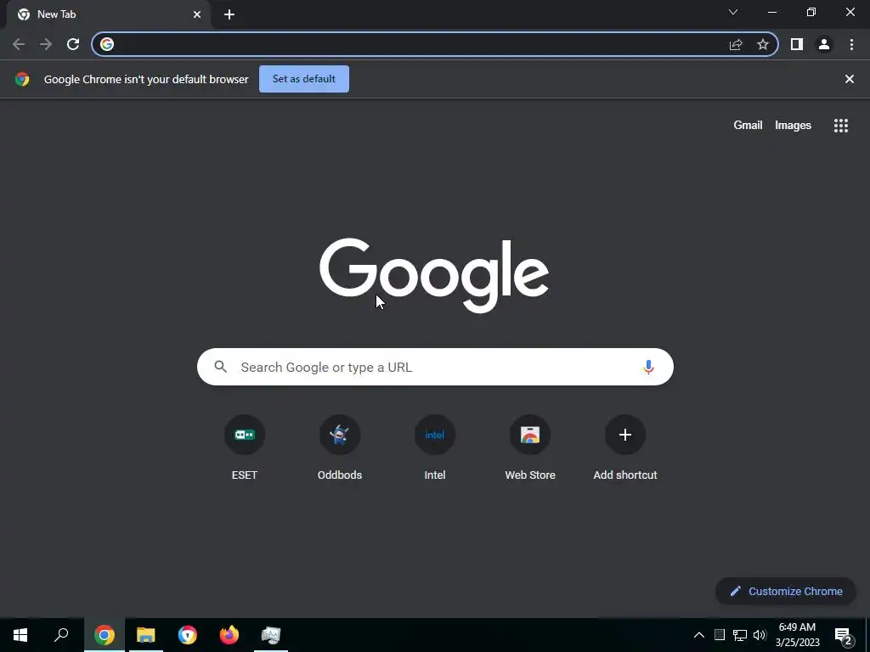This screenshot has width=870, height=652.
Task: Open the clock showing 6:49 AM
Action: (797, 635)
